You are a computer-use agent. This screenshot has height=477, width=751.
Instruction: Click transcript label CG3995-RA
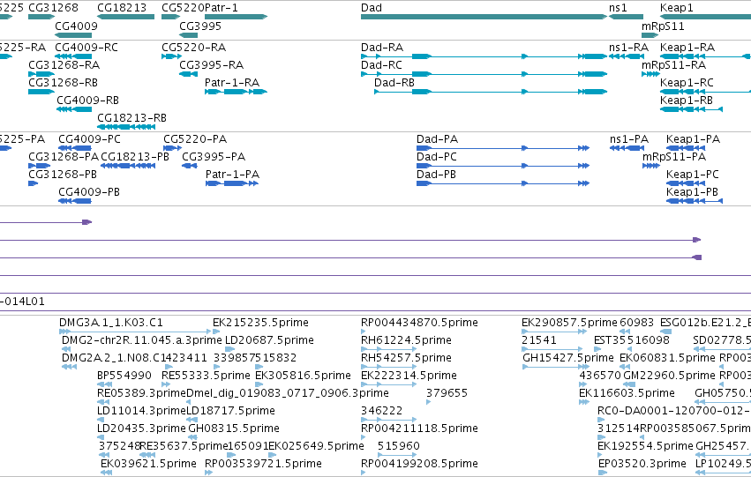tap(211, 65)
